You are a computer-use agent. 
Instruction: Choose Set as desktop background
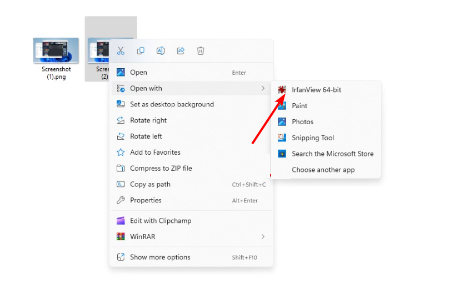tap(191, 104)
